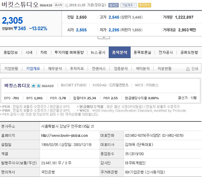Click the 발행주식수 value 23,447,181 주
Screen dimensions: 202x177
(x=51, y=163)
